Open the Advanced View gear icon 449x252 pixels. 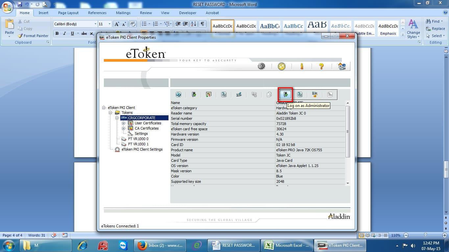261,66
